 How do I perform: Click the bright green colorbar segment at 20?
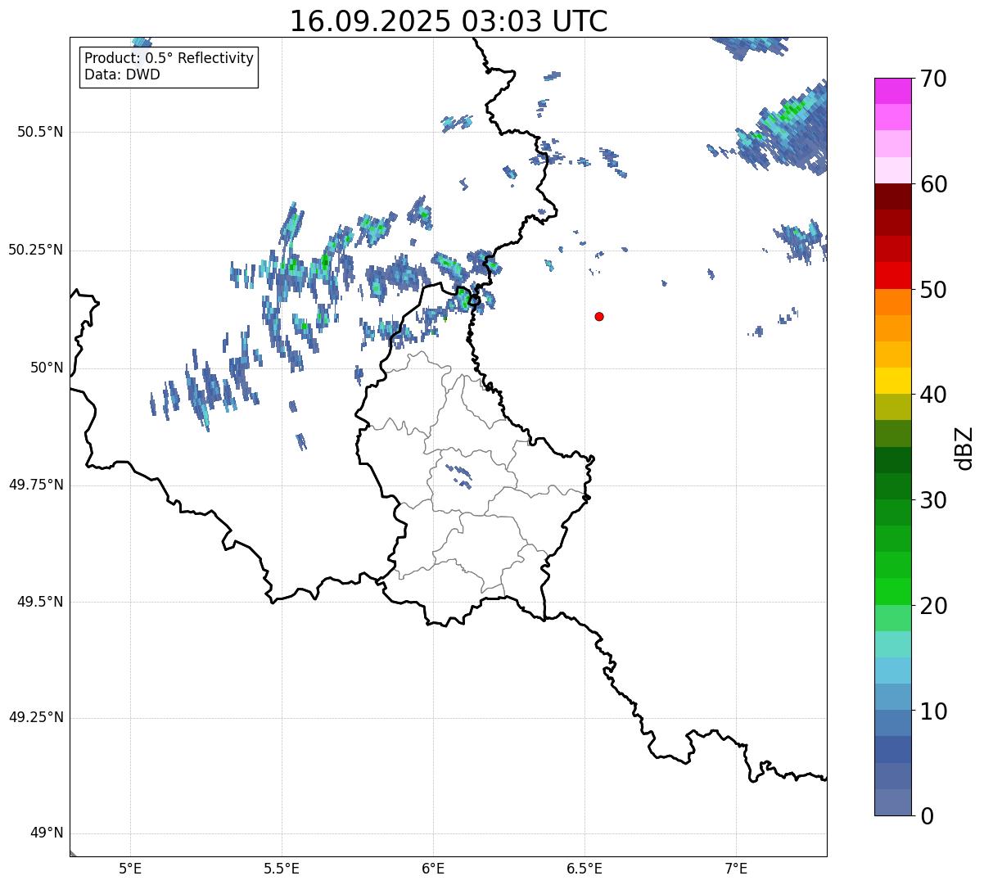(x=892, y=591)
